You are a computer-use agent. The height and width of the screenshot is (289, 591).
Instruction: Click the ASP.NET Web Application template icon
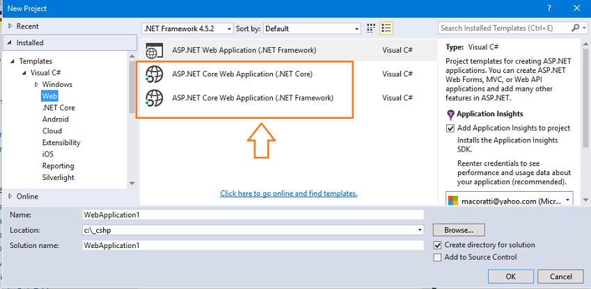tap(155, 50)
